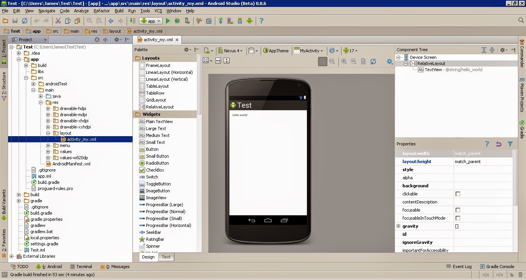Click Scroll from Source target icon

pos(97,40)
